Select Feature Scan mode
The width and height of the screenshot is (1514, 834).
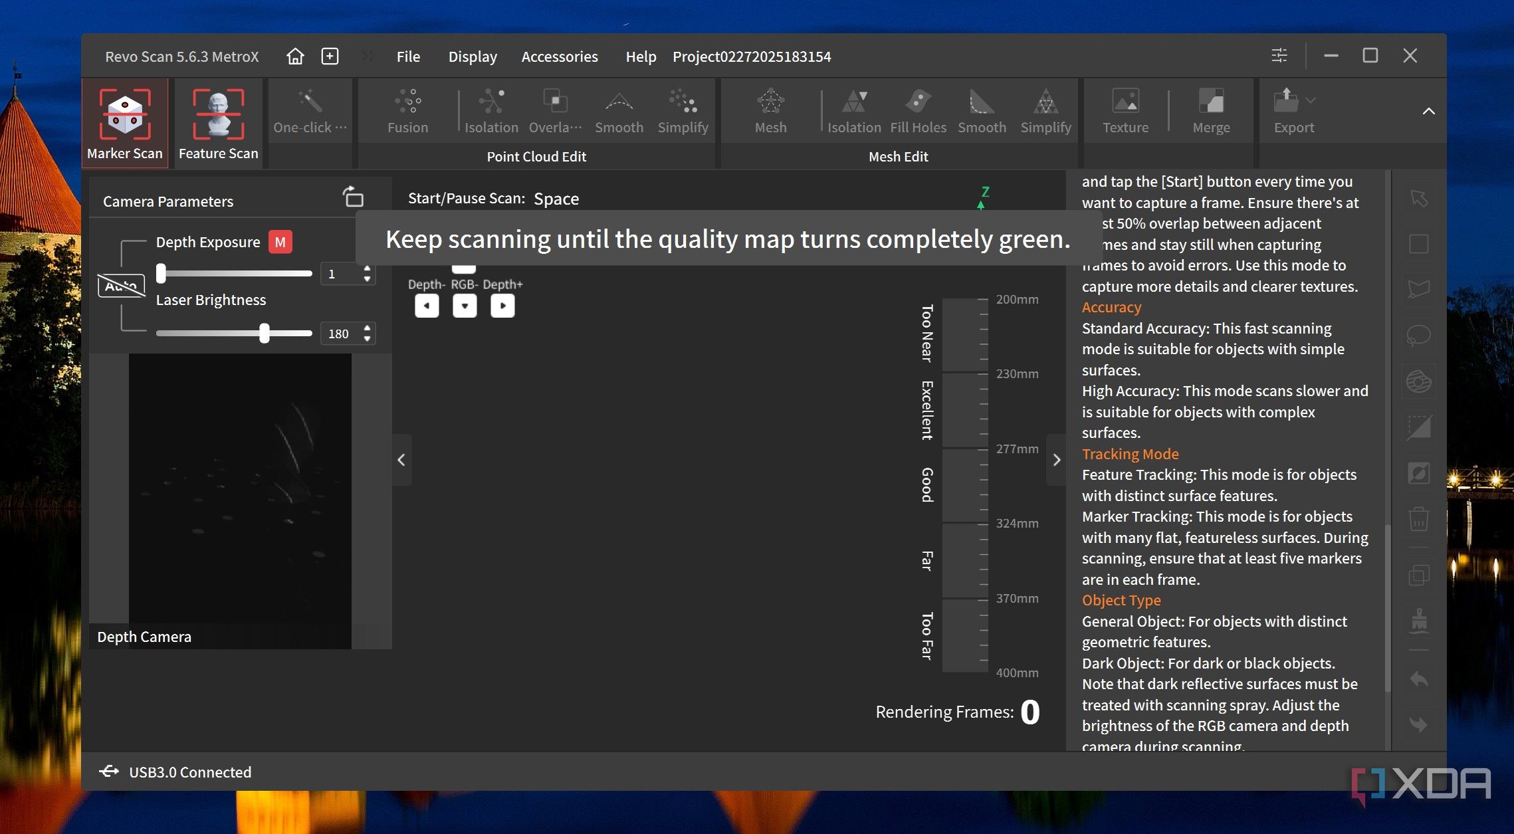(x=218, y=124)
